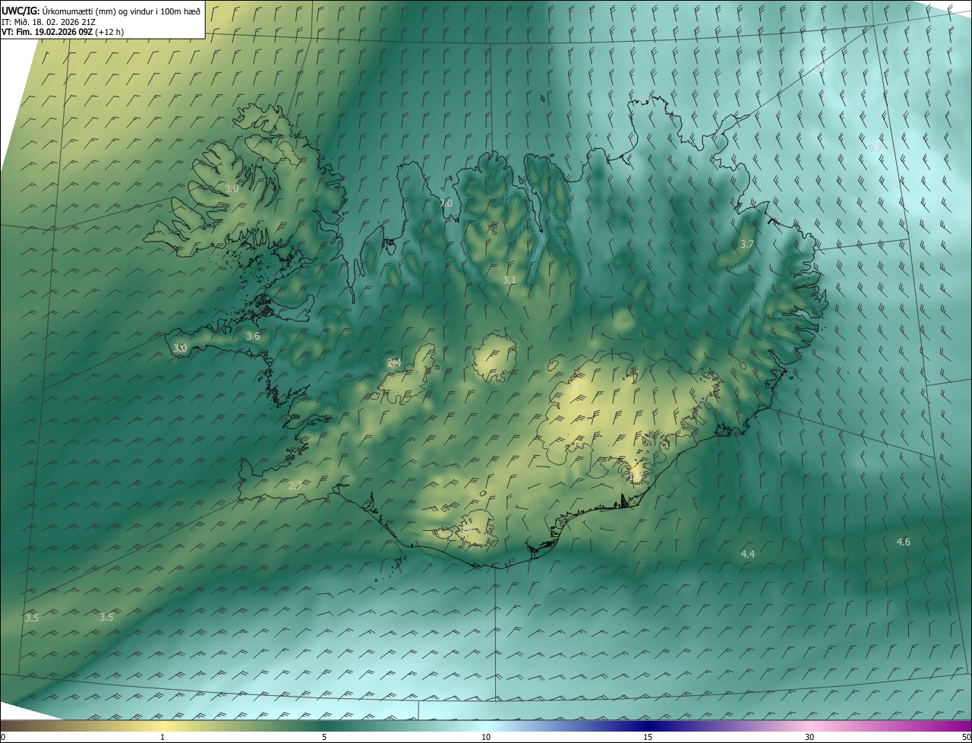Click the colour scale tick labeled 15
This screenshot has width=972, height=743.
(648, 737)
